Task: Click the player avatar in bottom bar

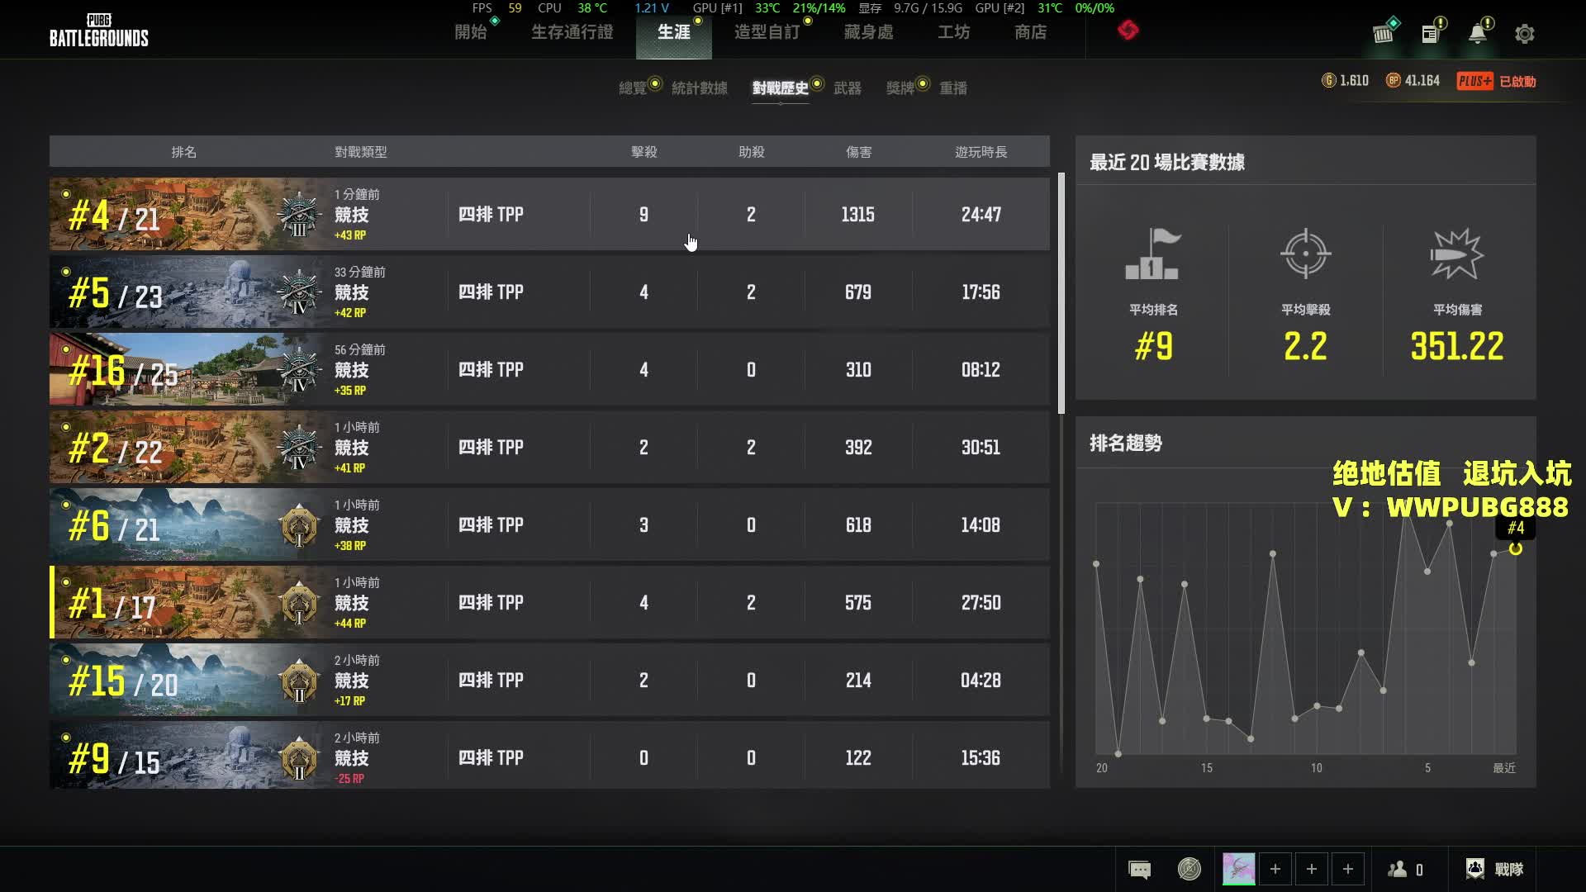Action: [1238, 869]
